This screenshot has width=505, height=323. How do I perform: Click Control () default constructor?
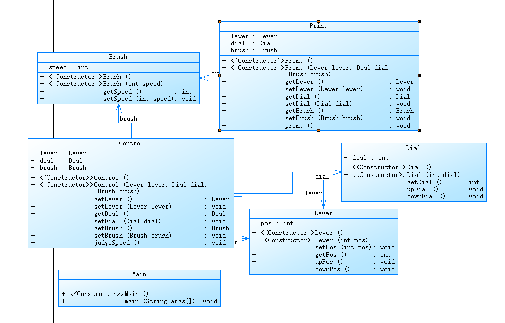pyautogui.click(x=111, y=178)
